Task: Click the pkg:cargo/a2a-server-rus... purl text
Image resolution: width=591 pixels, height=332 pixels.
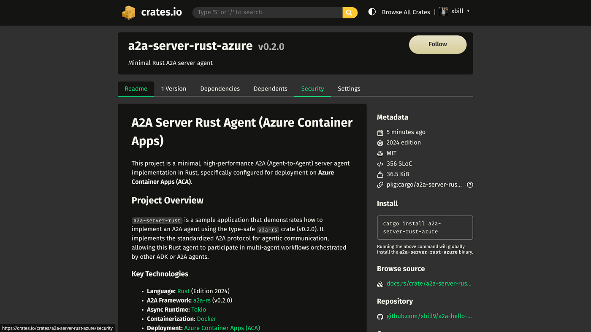Action: coord(424,185)
